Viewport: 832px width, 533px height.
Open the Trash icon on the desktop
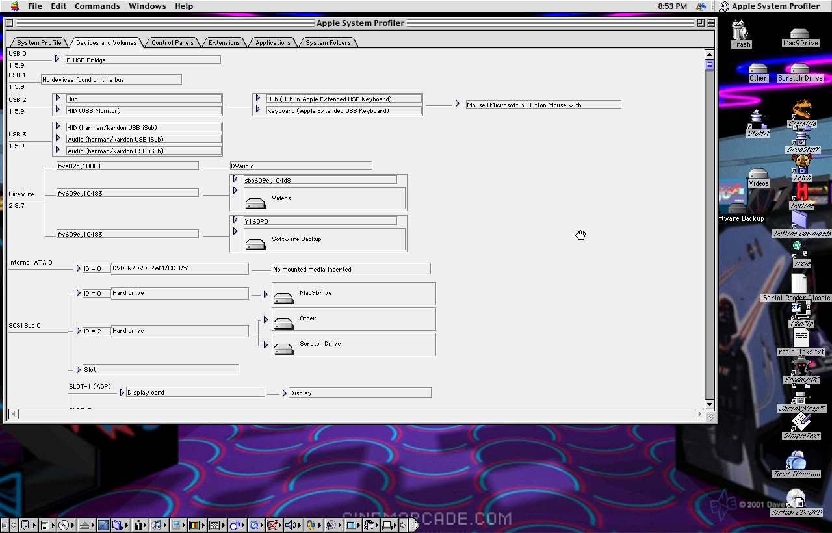[740, 30]
